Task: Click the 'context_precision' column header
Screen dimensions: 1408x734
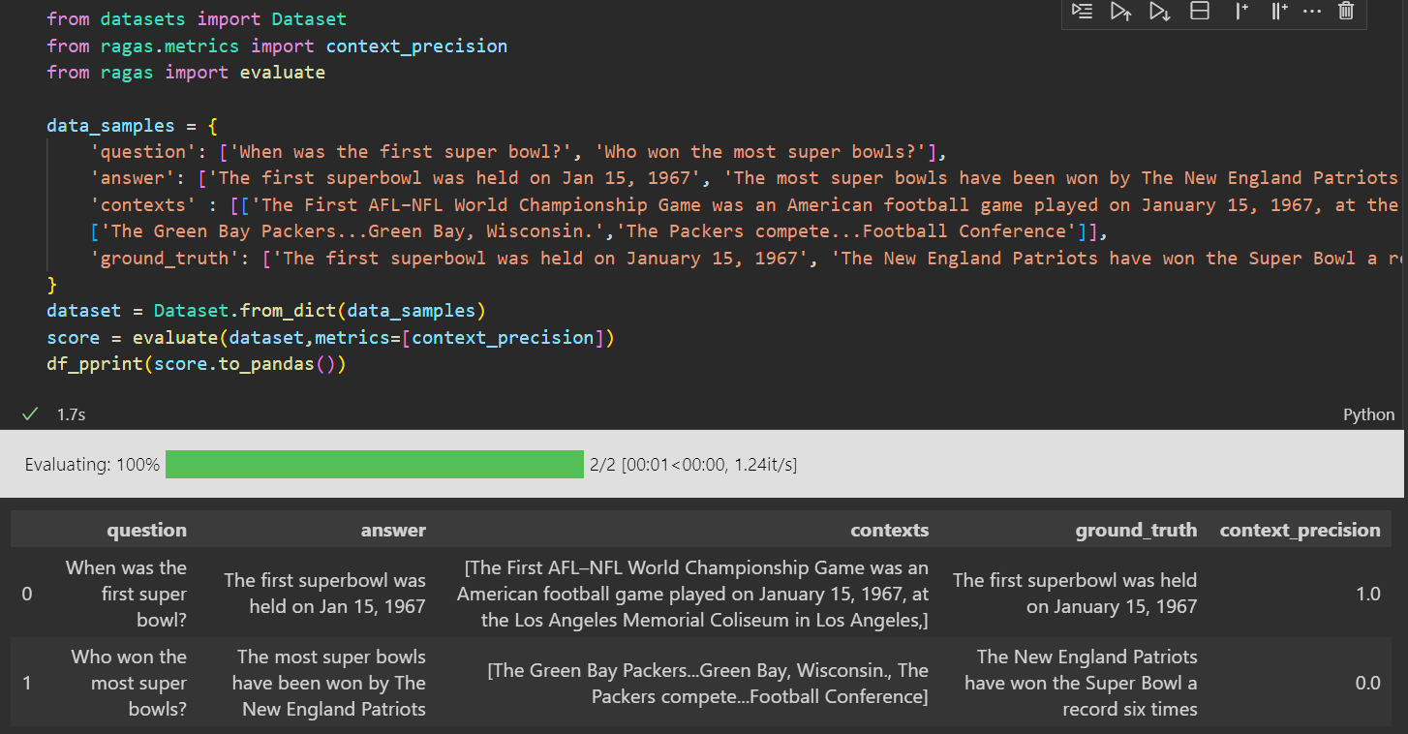Action: [1300, 530]
